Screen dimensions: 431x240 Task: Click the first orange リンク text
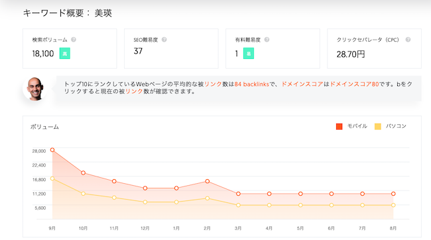point(213,84)
